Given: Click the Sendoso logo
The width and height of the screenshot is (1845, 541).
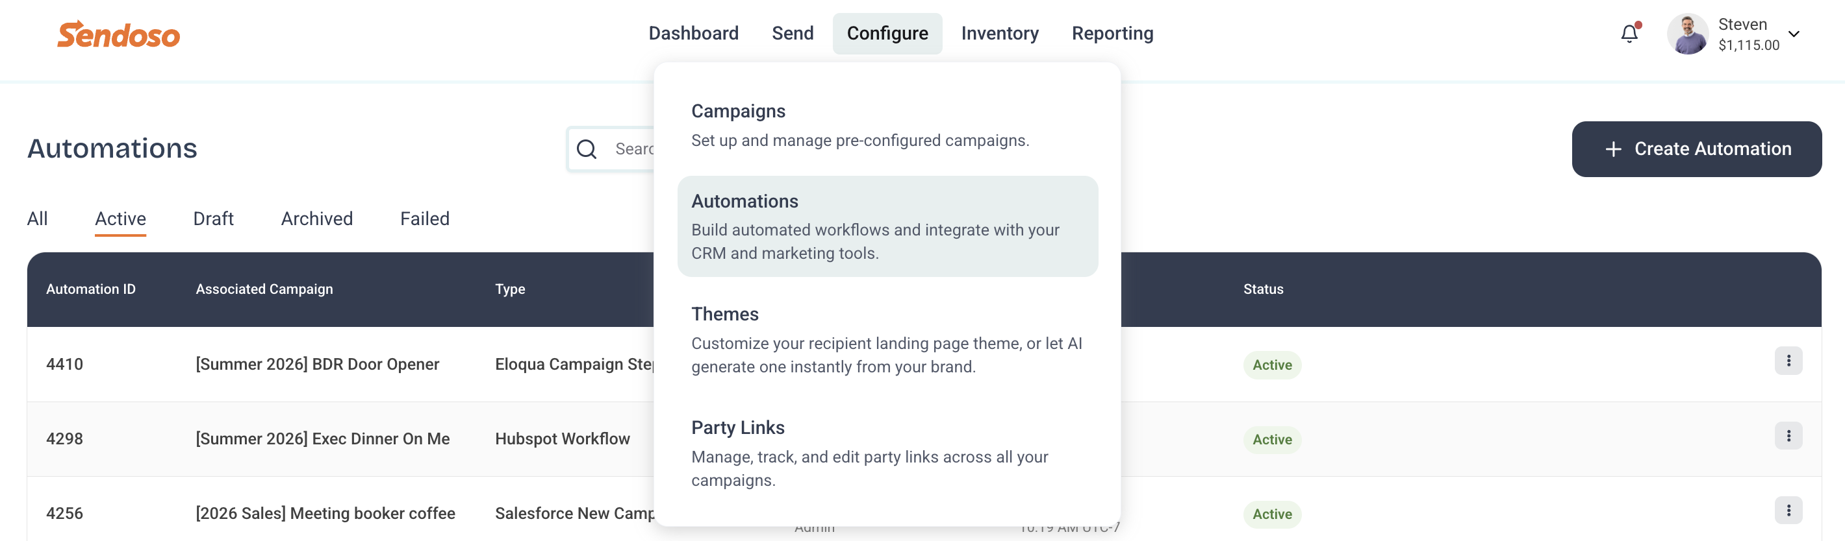Looking at the screenshot, I should (x=118, y=34).
